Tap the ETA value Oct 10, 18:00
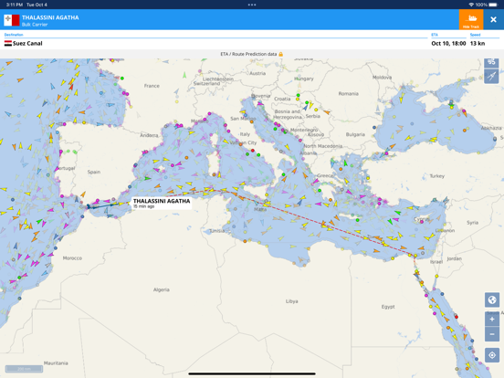 point(448,44)
